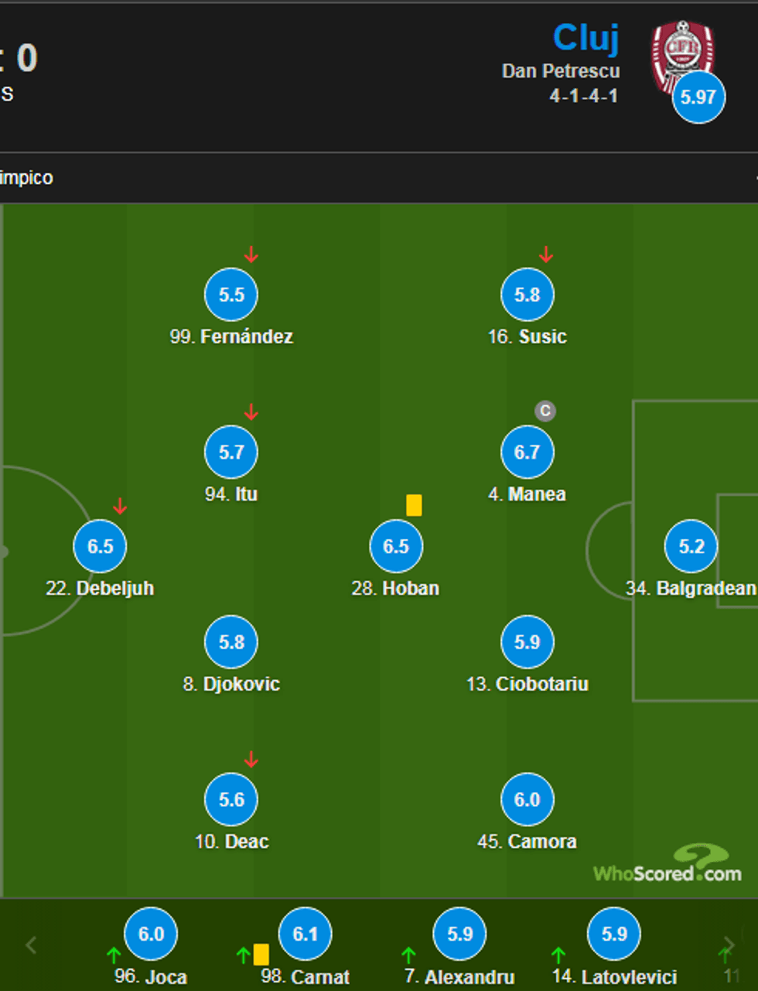Click the WhoScored.com logo watermark
Viewport: 758px width, 991px height.
tap(668, 866)
